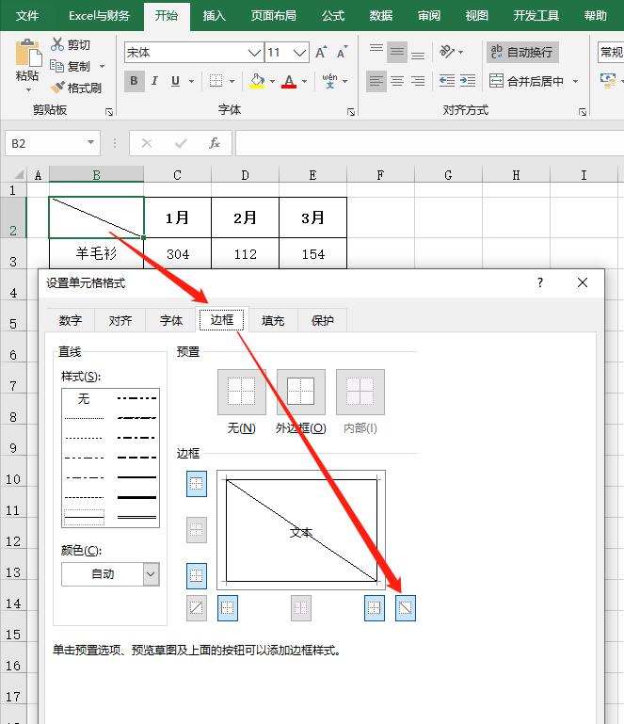Image resolution: width=624 pixels, height=724 pixels.
Task: Open the Fill (填充) dialog tab
Action: click(x=273, y=320)
